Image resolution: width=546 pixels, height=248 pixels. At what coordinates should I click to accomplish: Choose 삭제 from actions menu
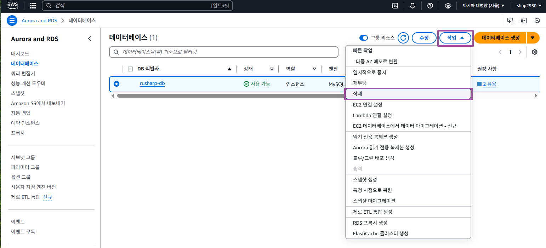408,94
